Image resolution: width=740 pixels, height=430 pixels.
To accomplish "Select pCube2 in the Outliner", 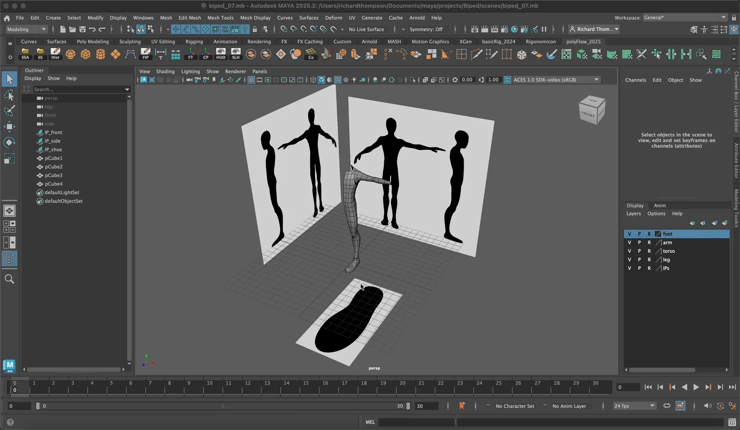I will (x=53, y=167).
